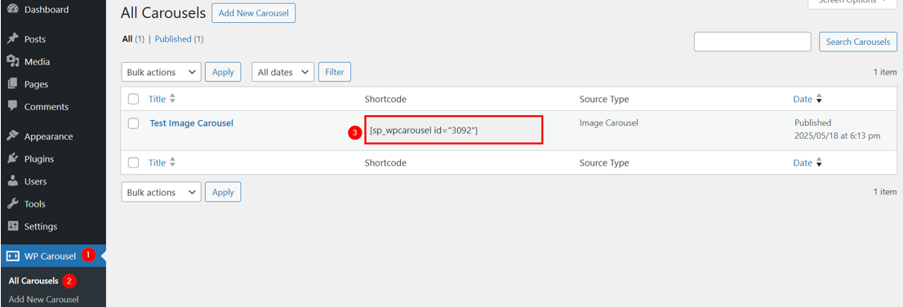The image size is (903, 307).
Task: Click the footer Title column link
Action: (157, 163)
